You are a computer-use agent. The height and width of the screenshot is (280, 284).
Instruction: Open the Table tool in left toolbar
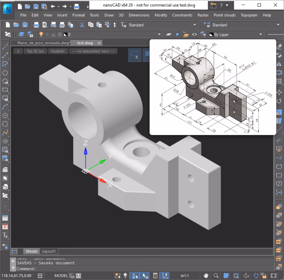tap(5, 218)
